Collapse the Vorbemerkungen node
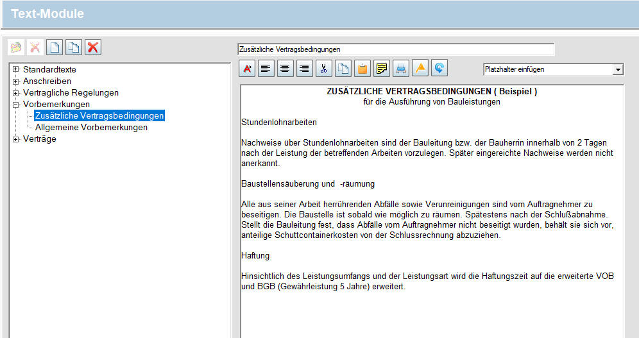Image resolution: width=639 pixels, height=338 pixels. click(15, 105)
